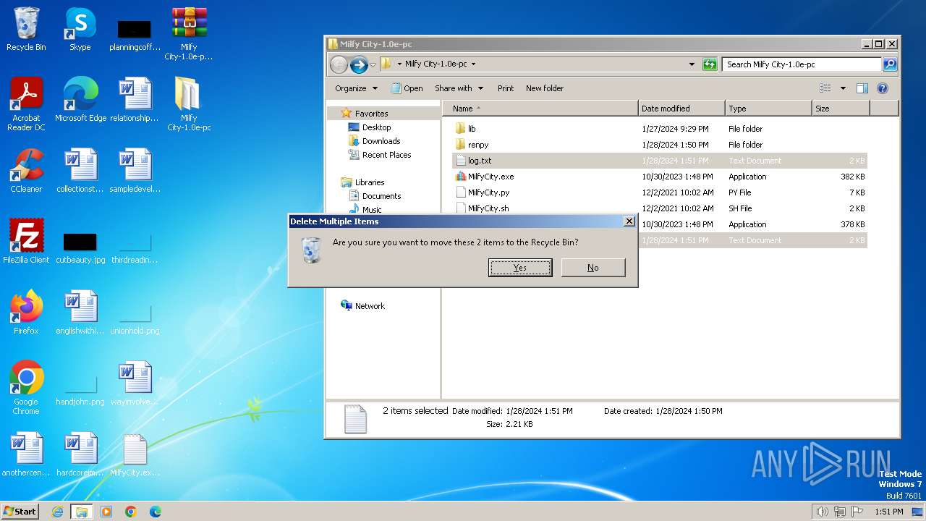Select the wayinvolve... Word document icon
926x521 pixels.
pyautogui.click(x=135, y=384)
